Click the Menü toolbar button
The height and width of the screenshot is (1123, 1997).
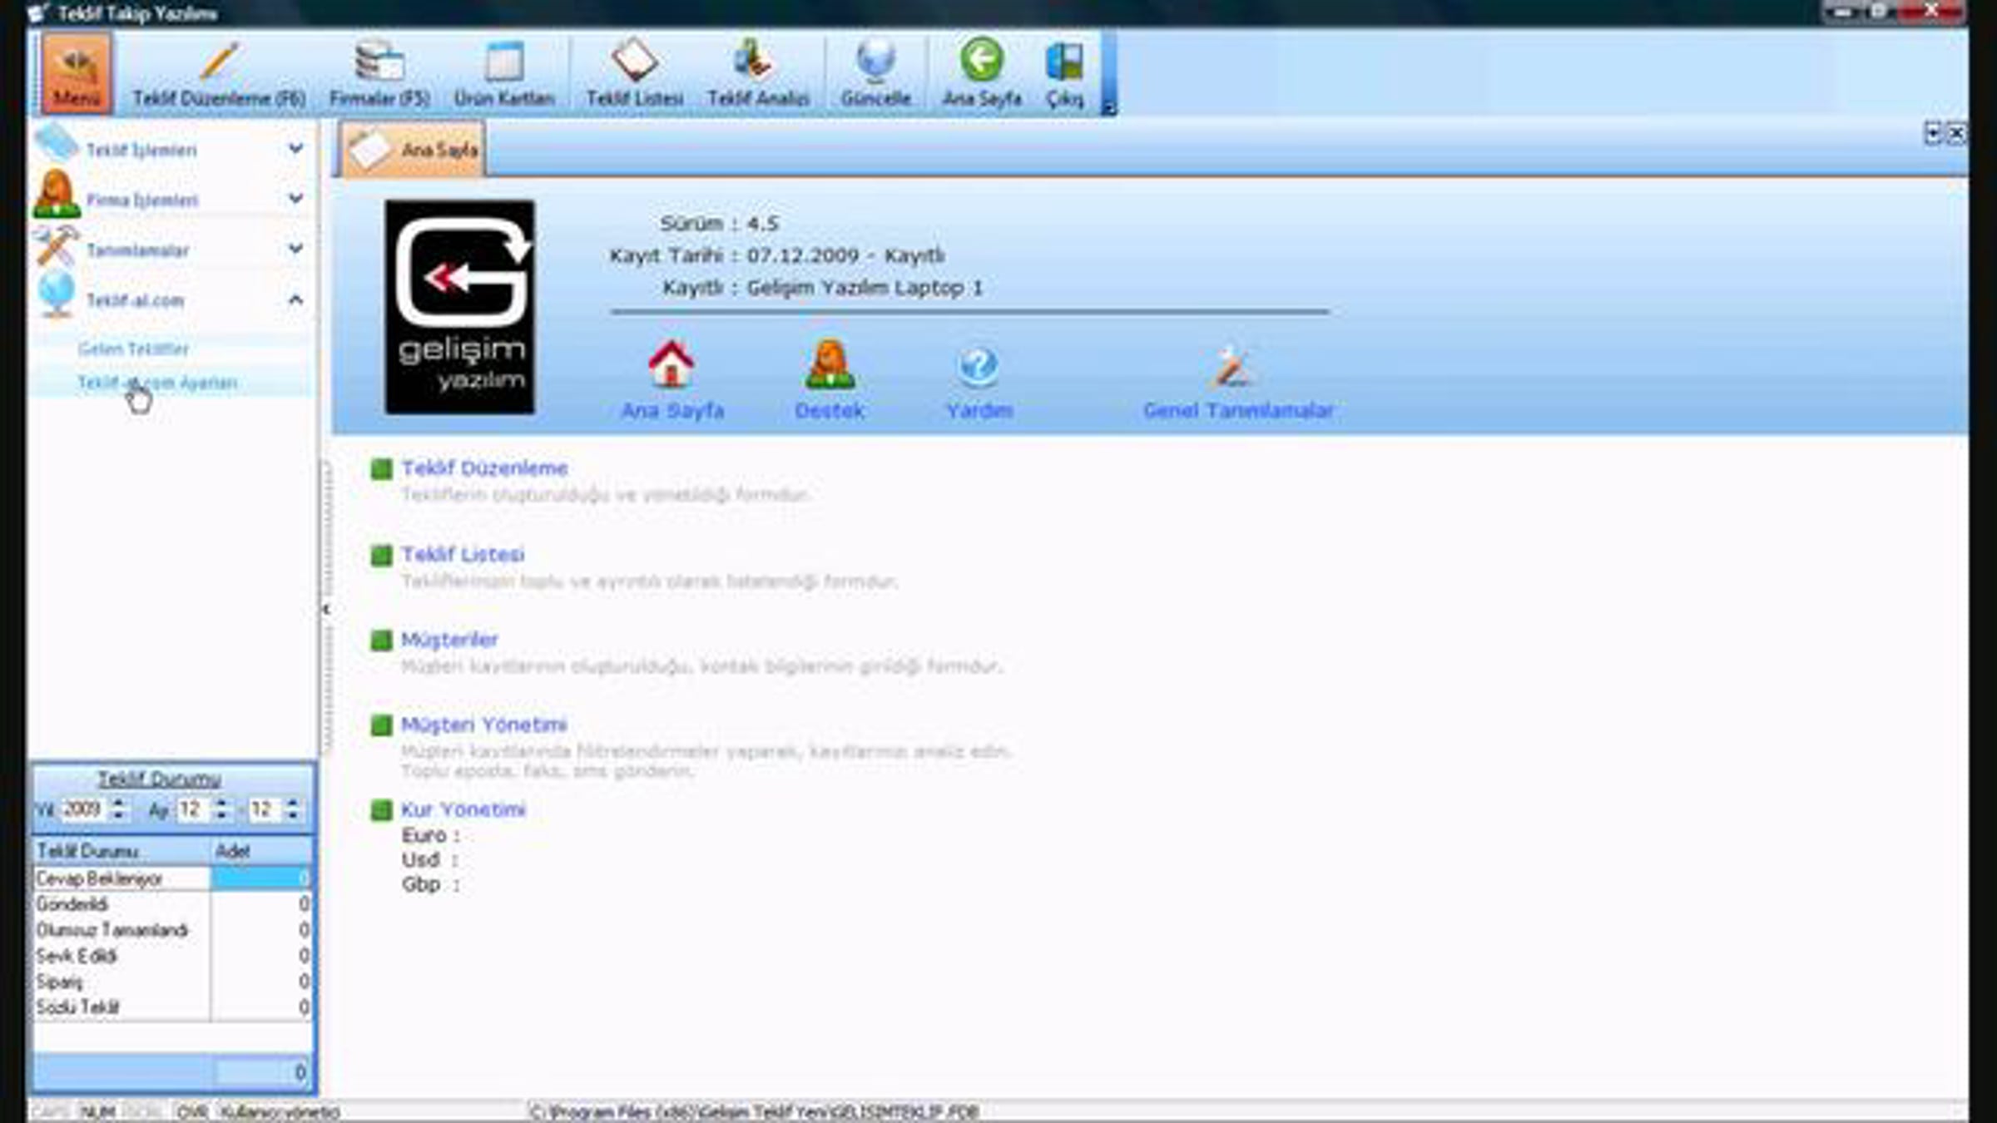click(x=76, y=73)
